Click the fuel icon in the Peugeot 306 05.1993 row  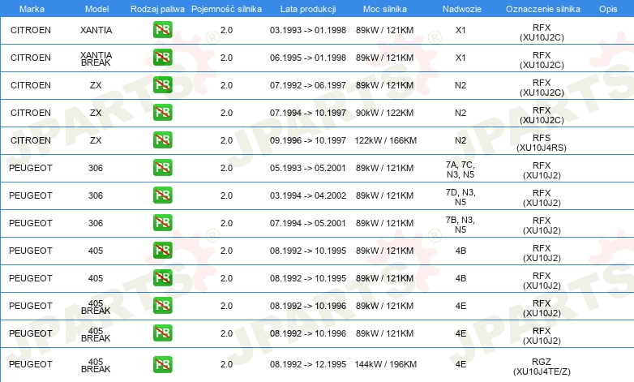tap(162, 168)
